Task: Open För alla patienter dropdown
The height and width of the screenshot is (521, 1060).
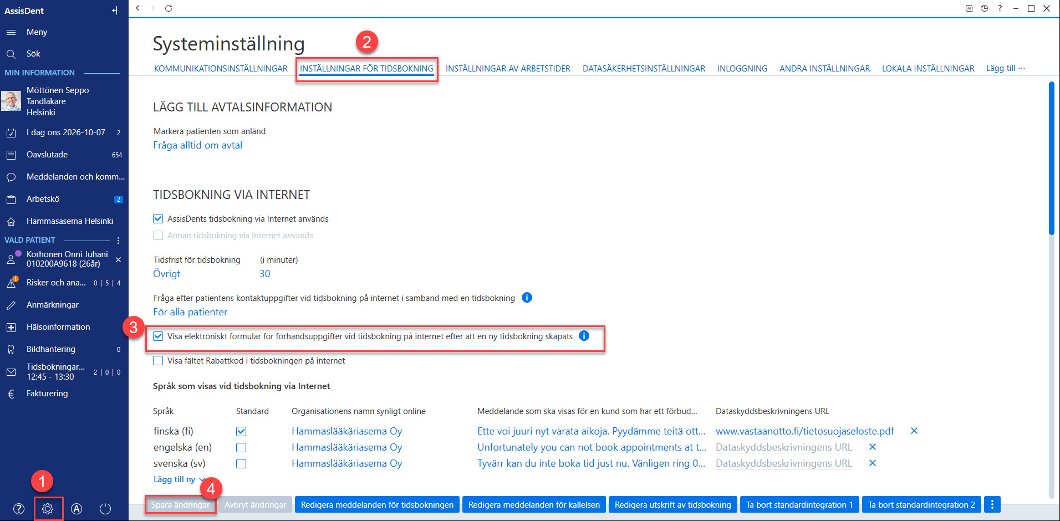Action: (x=190, y=312)
